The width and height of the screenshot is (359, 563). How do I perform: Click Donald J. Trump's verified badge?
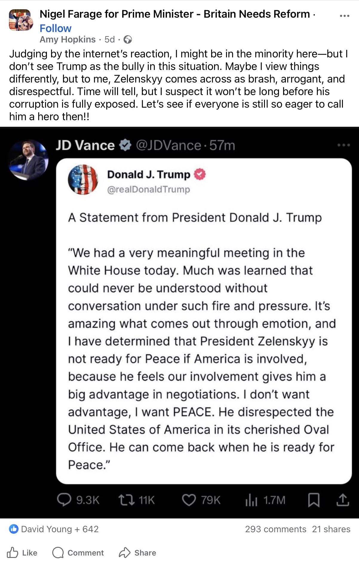coord(200,174)
